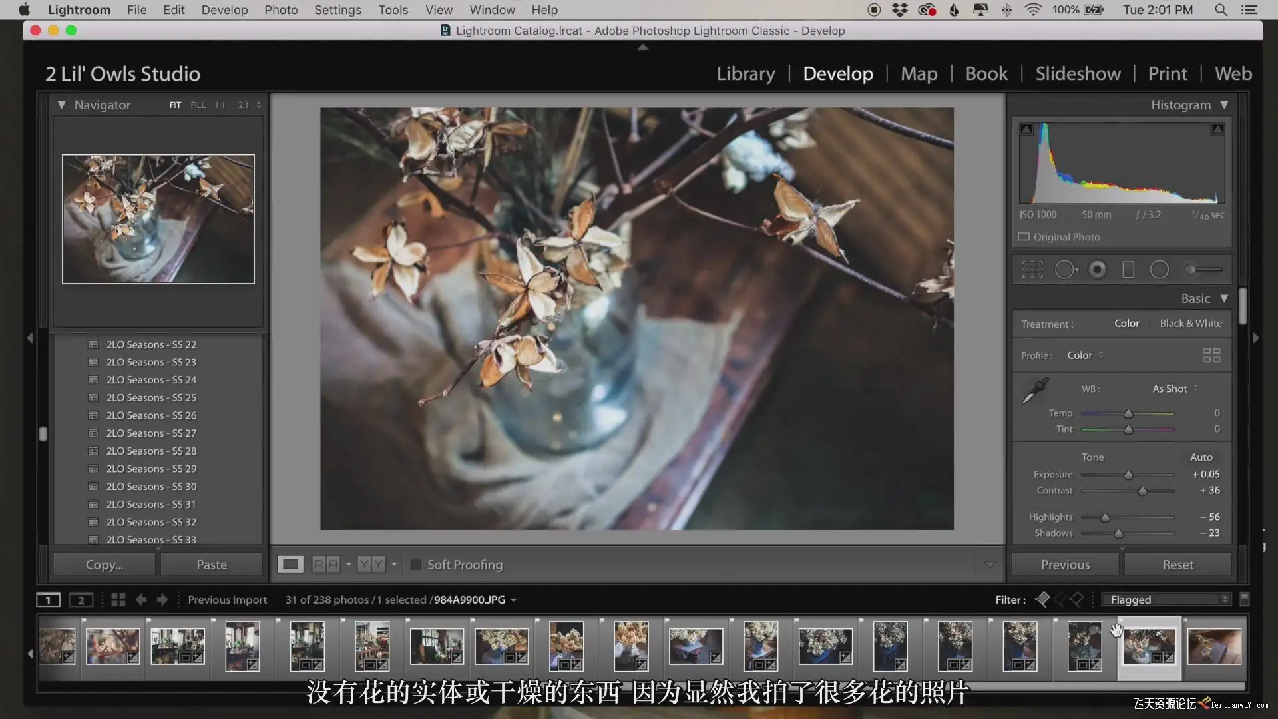Collapse the Navigator panel
This screenshot has width=1278, height=719.
pyautogui.click(x=61, y=105)
